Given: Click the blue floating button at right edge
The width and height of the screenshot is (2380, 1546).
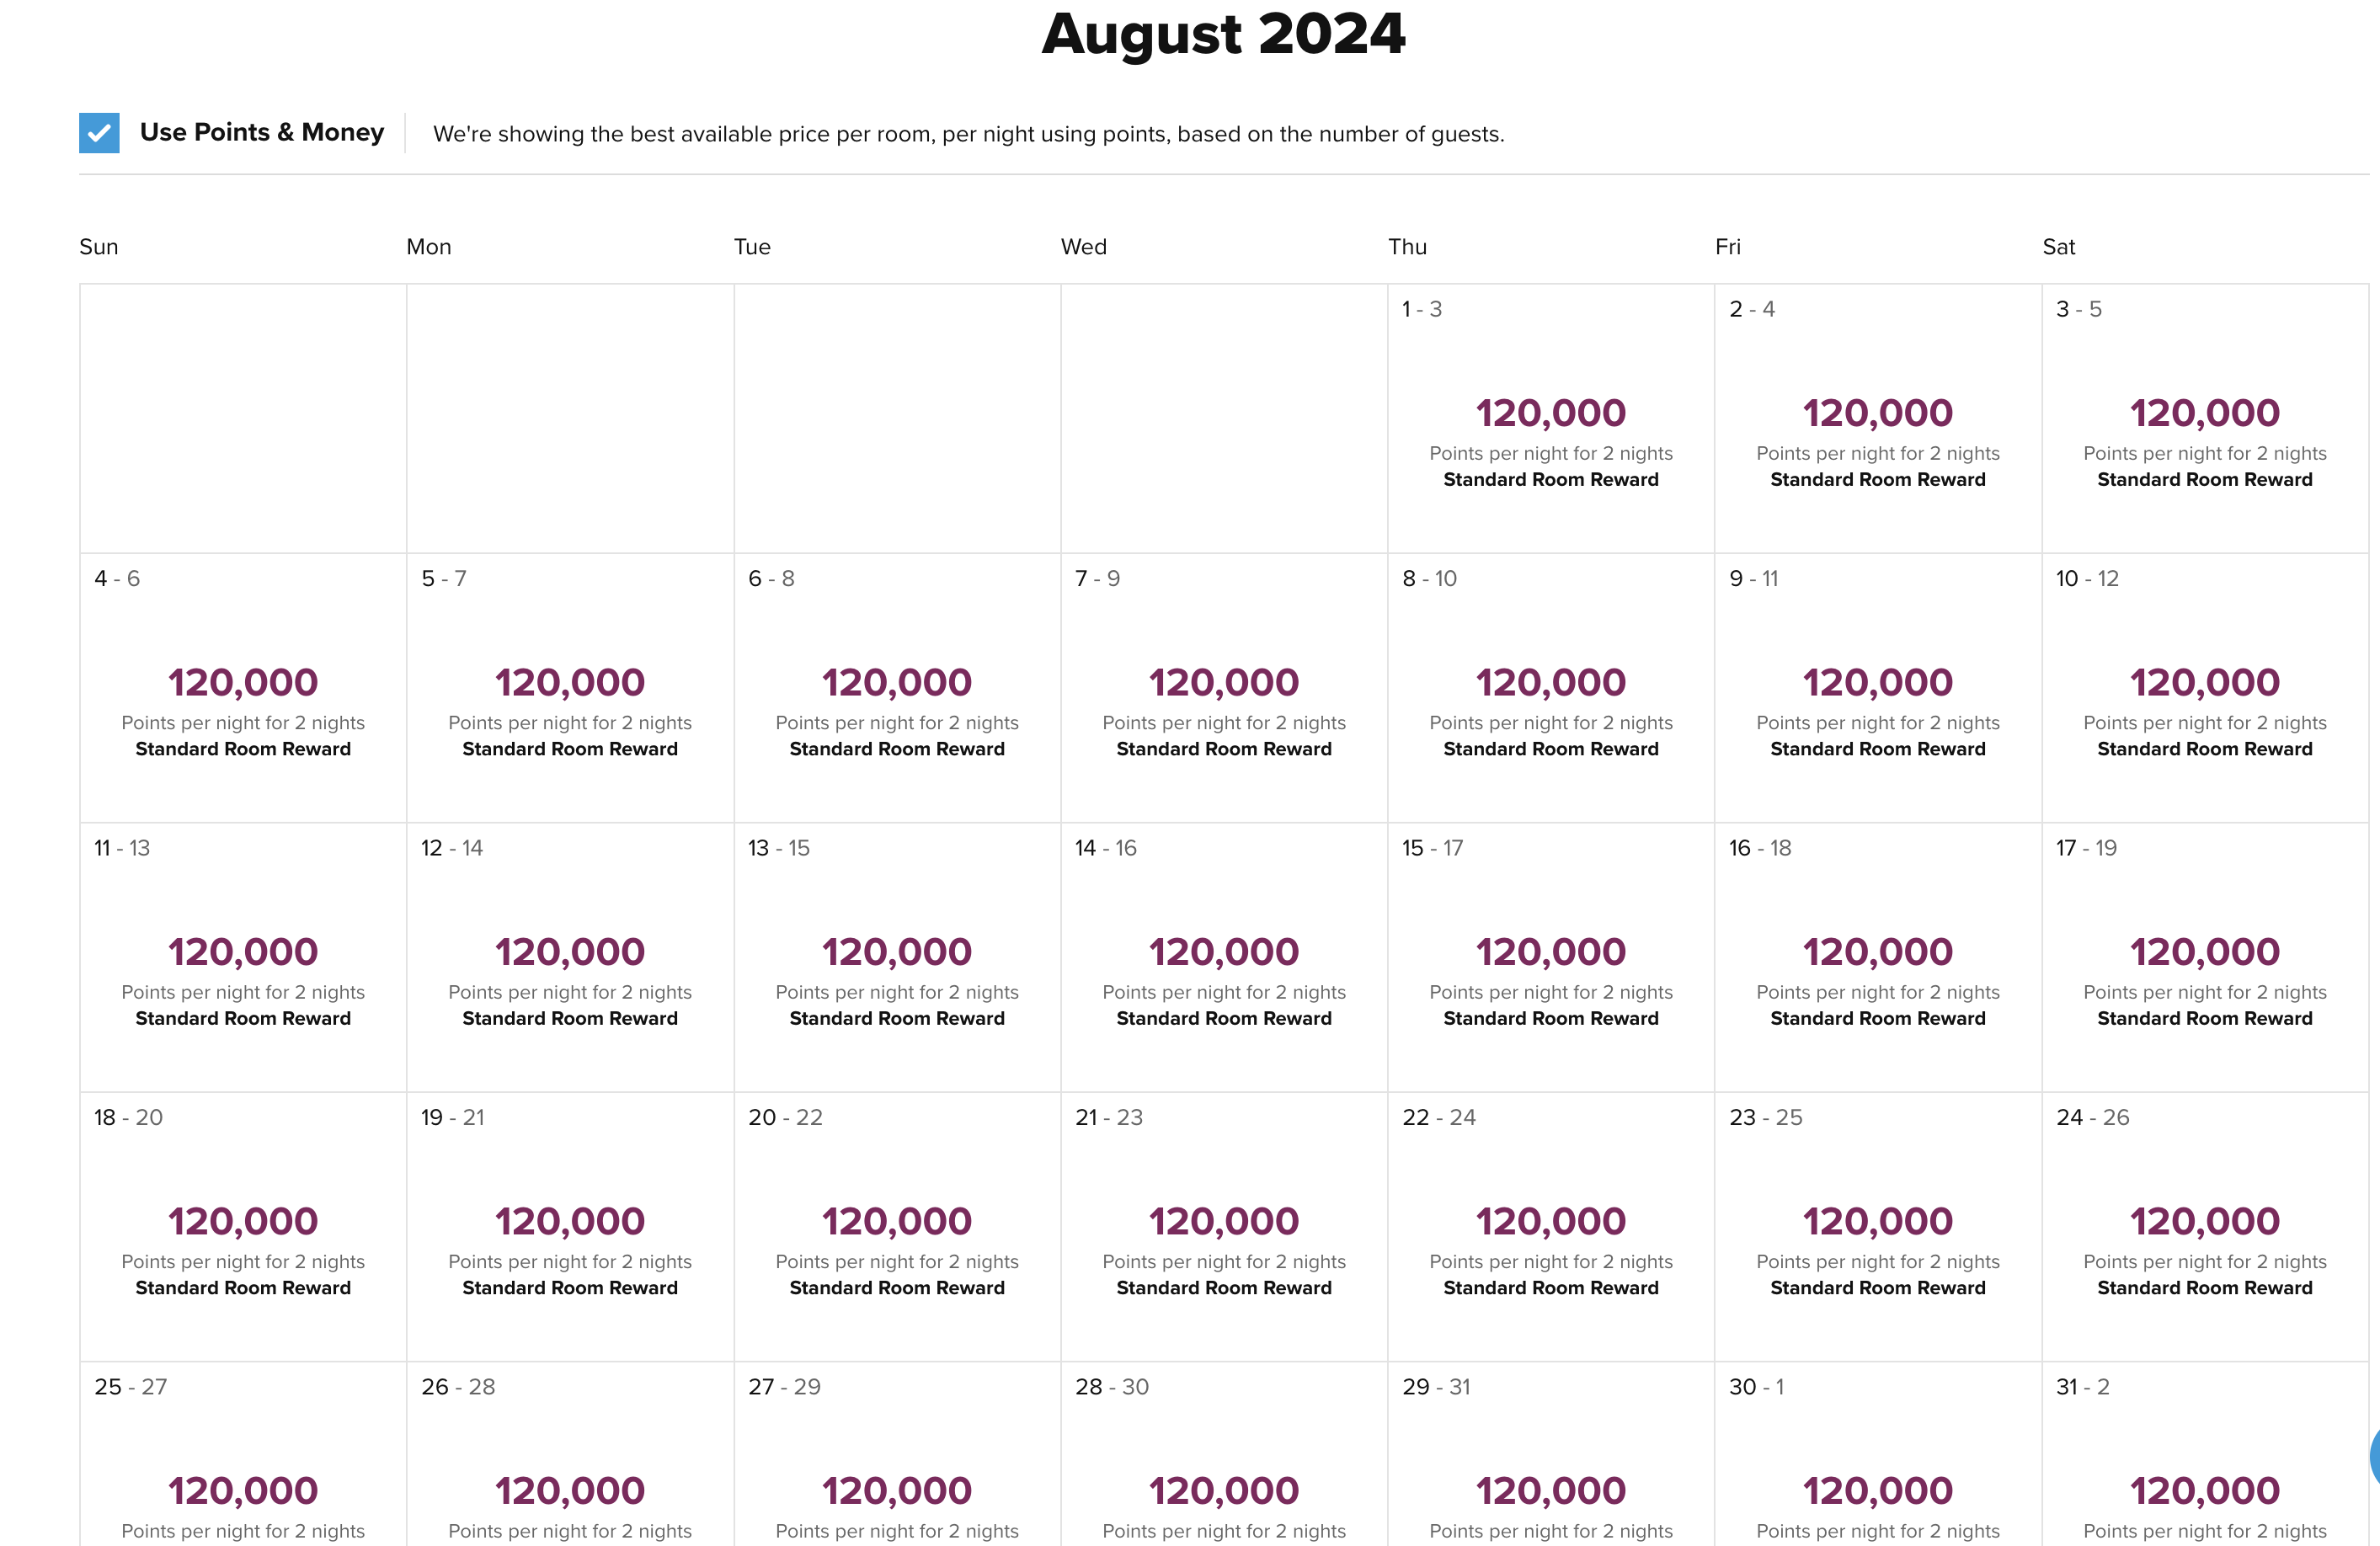Looking at the screenshot, I should (x=2374, y=1456).
